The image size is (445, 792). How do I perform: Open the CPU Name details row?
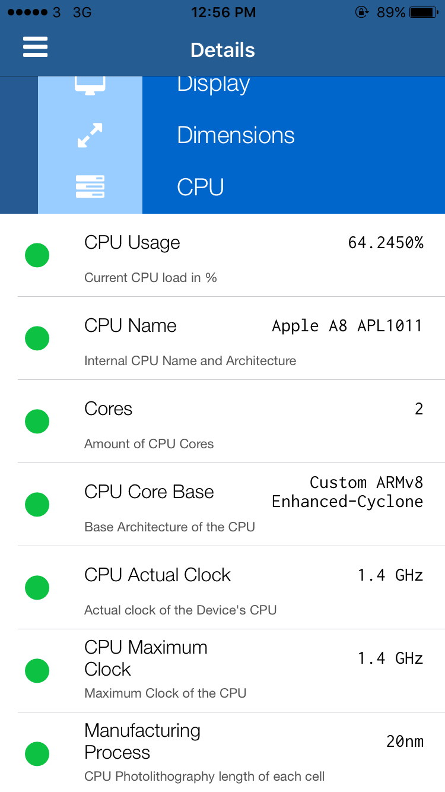pos(237,338)
